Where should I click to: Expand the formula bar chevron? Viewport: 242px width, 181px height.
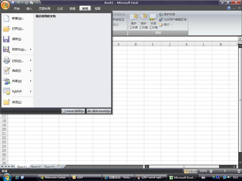click(x=240, y=39)
